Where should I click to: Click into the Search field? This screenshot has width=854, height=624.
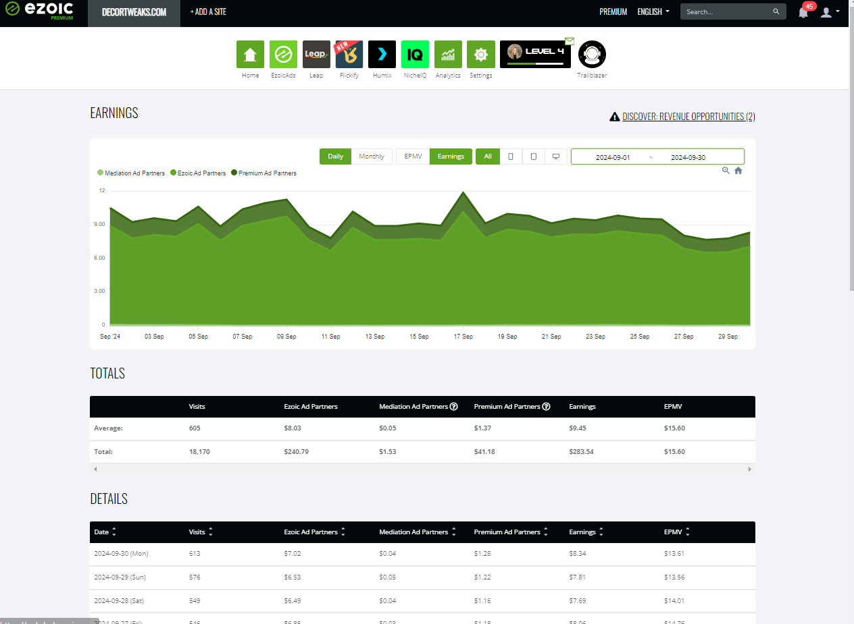pyautogui.click(x=726, y=11)
